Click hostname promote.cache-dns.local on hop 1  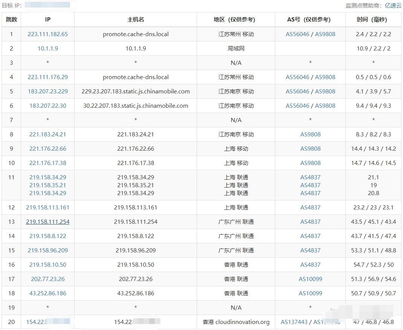[x=135, y=34]
